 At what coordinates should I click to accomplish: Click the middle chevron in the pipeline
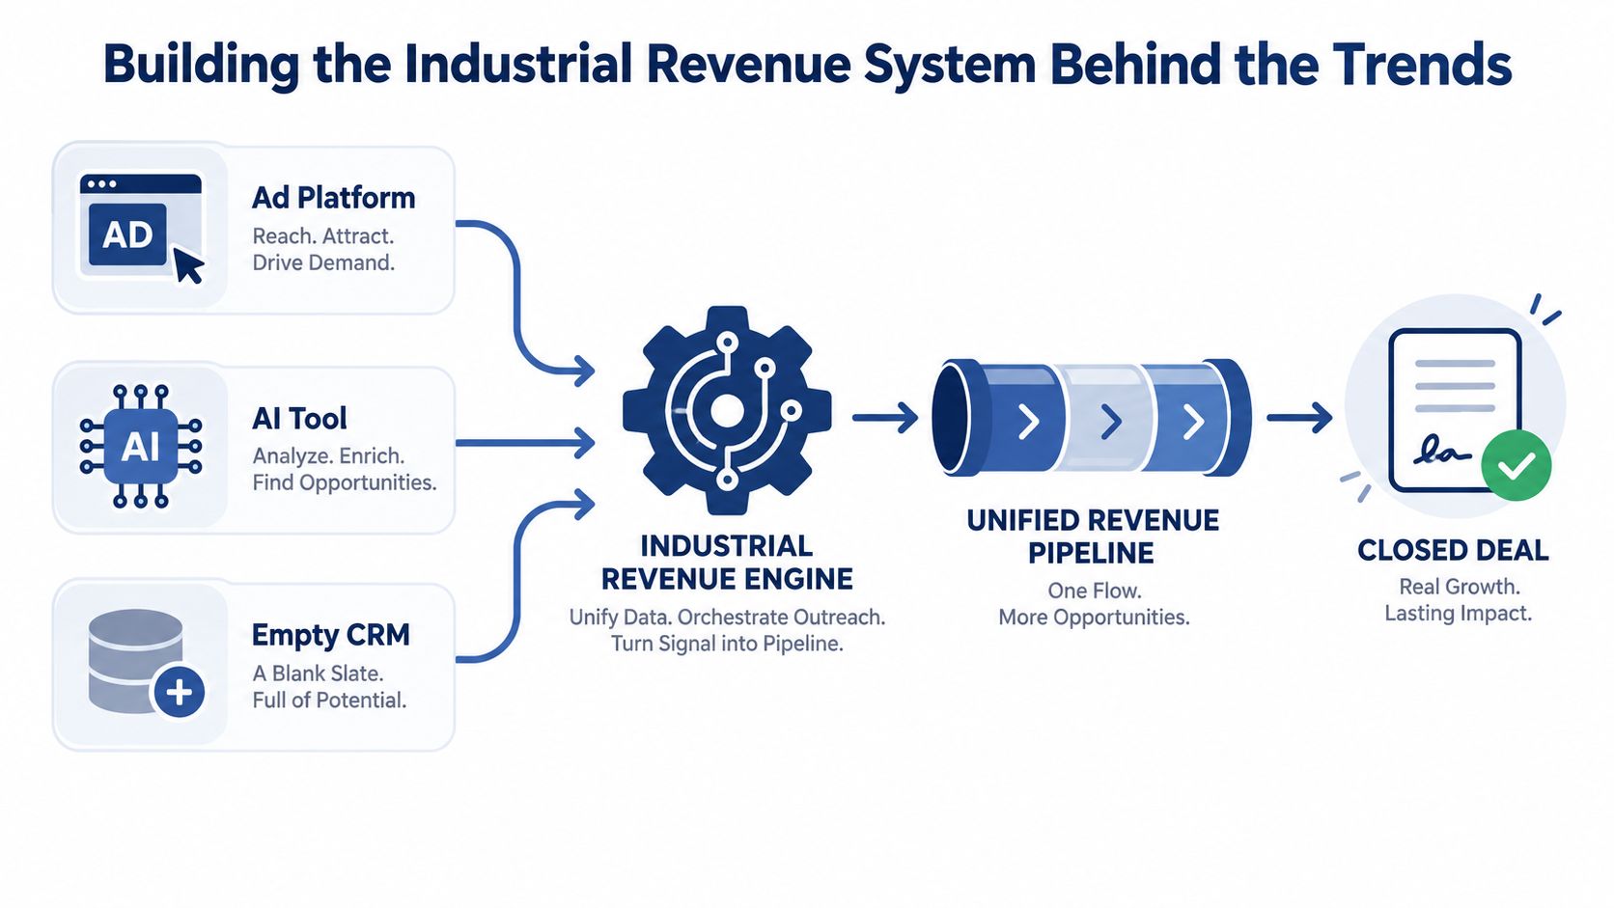point(1111,422)
